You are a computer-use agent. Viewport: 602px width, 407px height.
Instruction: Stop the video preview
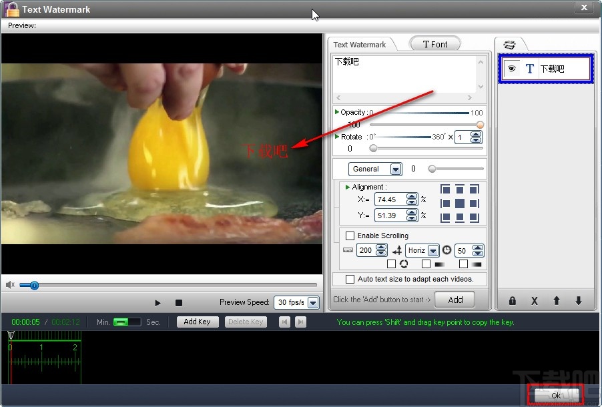point(179,303)
